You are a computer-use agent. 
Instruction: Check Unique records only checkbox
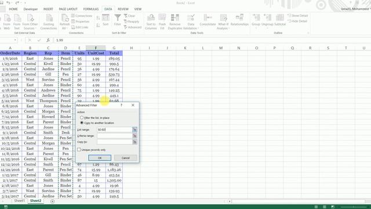pyautogui.click(x=79, y=150)
